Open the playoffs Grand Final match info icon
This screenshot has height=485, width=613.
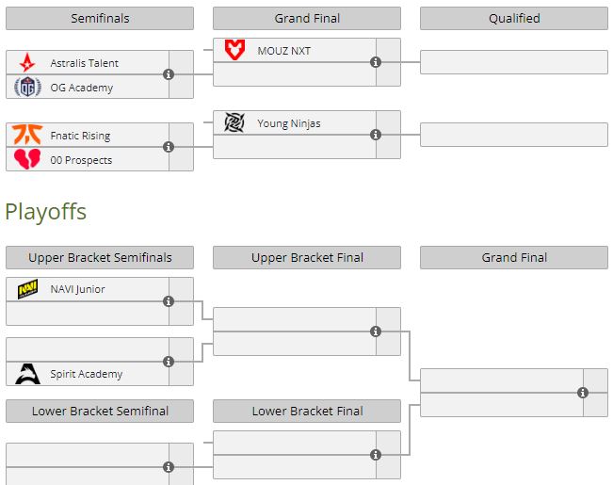pyautogui.click(x=583, y=393)
